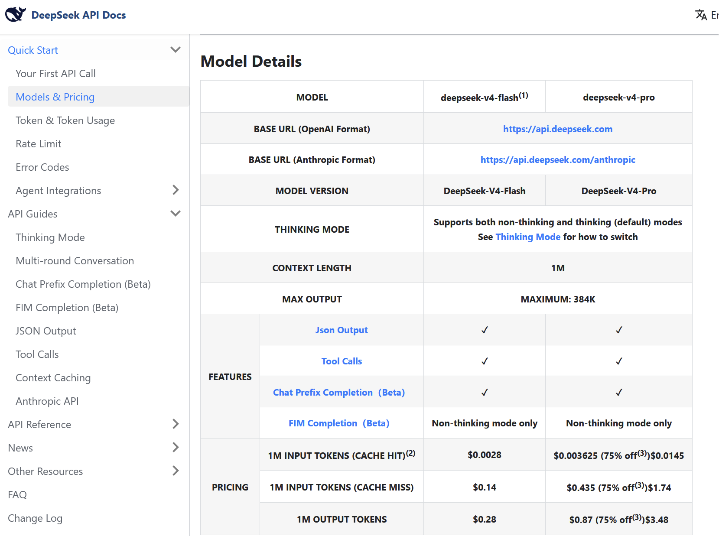
Task: Open Thinking Mode guide in sidebar
Action: 50,237
